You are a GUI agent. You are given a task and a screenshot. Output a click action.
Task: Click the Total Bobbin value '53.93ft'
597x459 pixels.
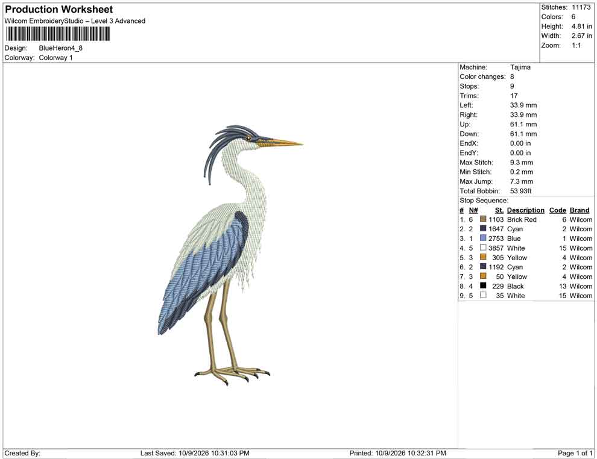pos(521,191)
